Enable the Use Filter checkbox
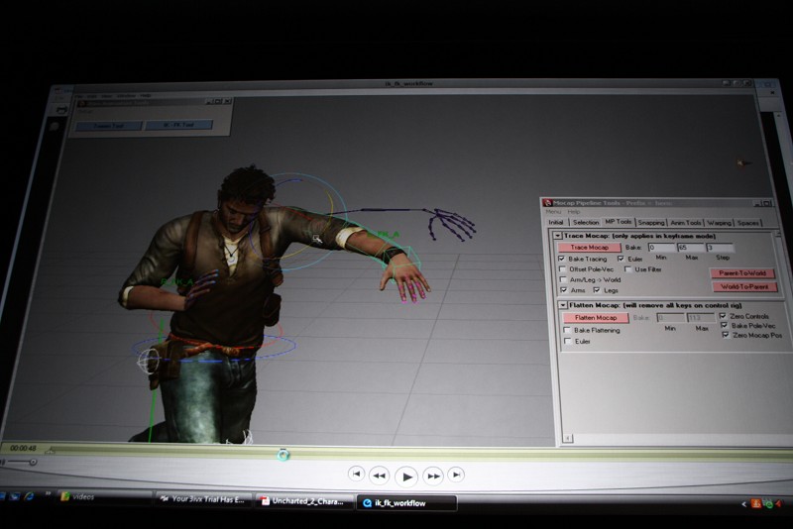Image resolution: width=793 pixels, height=529 pixels. (627, 268)
